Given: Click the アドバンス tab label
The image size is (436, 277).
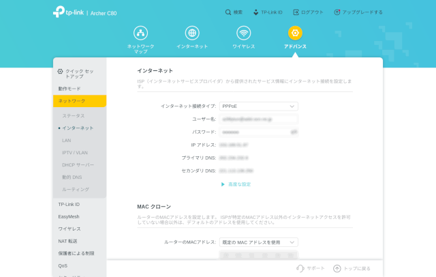Looking at the screenshot, I should [295, 46].
